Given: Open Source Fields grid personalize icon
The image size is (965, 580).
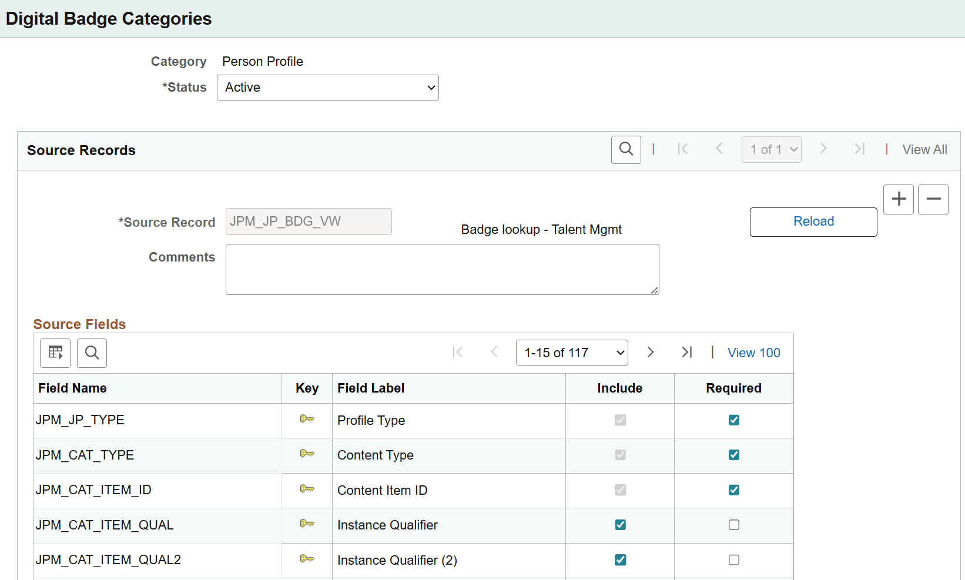Looking at the screenshot, I should [x=55, y=353].
